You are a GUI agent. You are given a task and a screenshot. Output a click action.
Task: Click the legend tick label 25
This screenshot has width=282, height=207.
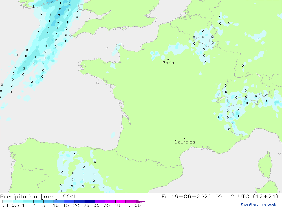(86, 205)
